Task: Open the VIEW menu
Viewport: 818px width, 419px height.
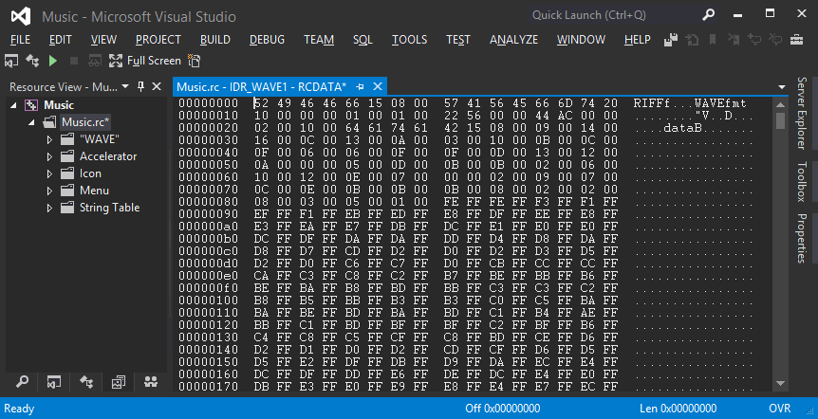Action: pos(103,40)
